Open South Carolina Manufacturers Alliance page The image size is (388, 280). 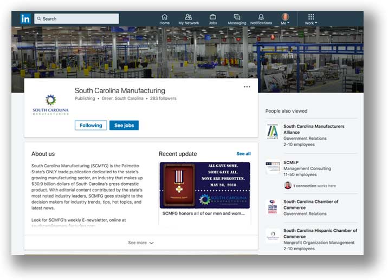point(313,129)
